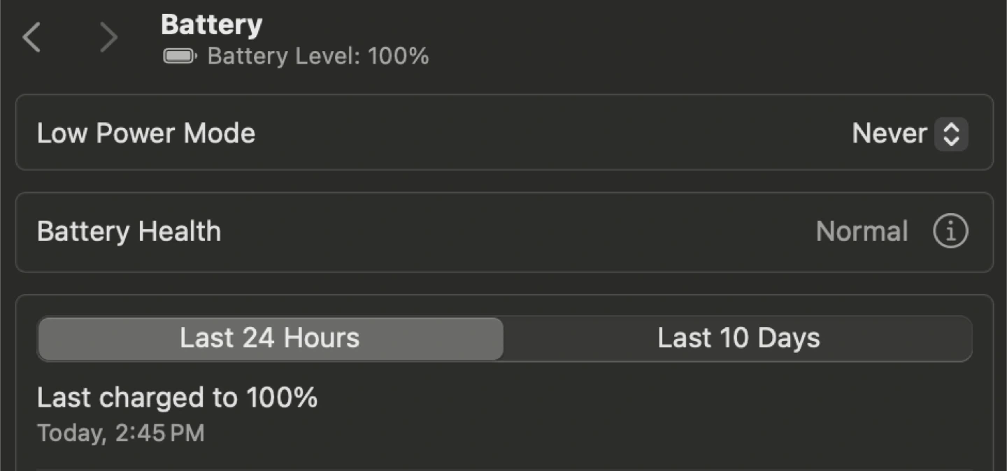1007x471 pixels.
Task: Click the "Last charged to 100%" heading
Action: coord(177,398)
